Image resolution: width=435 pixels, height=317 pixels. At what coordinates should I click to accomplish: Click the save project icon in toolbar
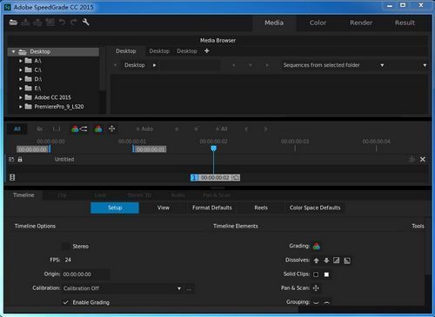tap(25, 23)
